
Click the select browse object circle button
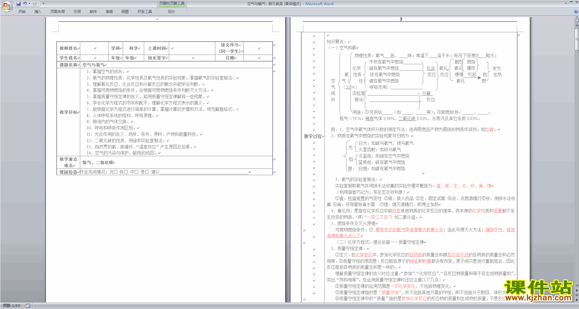click(x=577, y=295)
